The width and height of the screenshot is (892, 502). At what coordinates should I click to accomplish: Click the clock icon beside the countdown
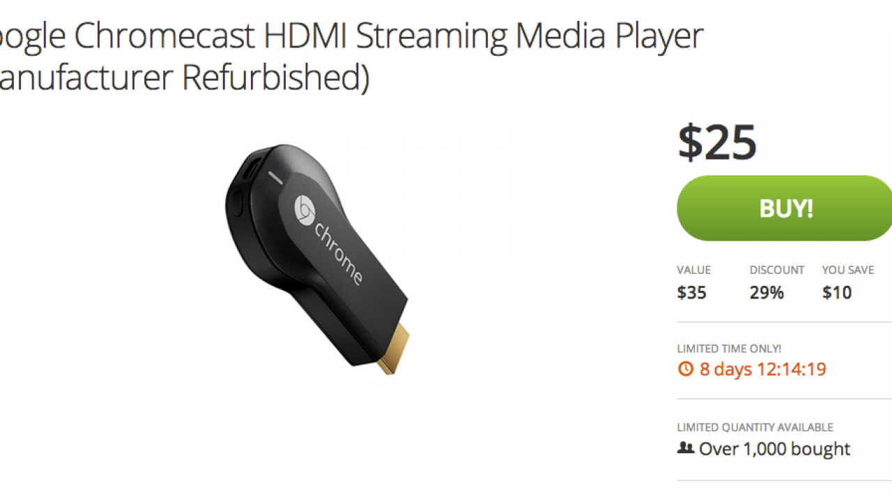[686, 369]
